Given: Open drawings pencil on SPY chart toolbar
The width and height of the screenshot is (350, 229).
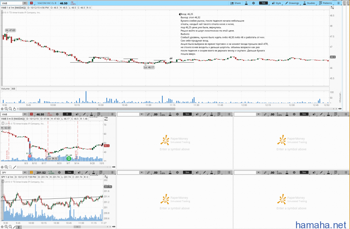Looking at the screenshot, I should click(x=86, y=173).
